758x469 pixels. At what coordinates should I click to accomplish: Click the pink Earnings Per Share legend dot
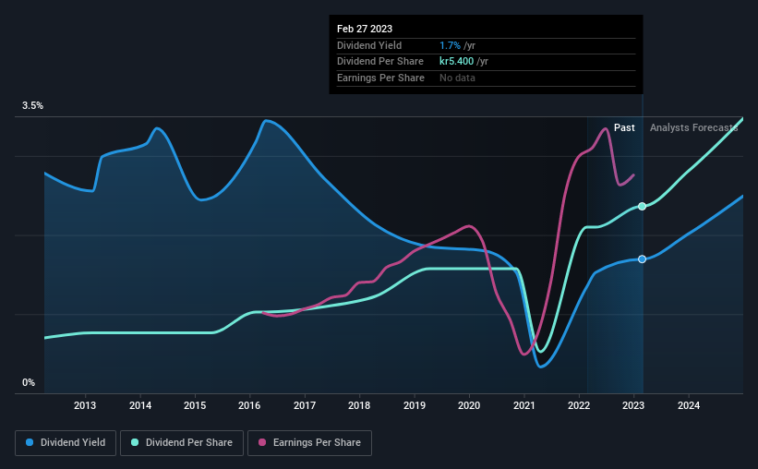tap(262, 442)
